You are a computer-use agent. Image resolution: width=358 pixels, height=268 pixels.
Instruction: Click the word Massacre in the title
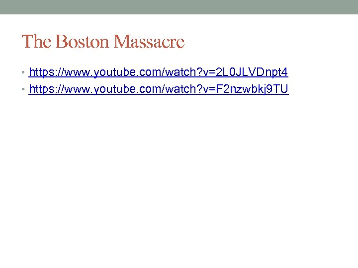[x=149, y=41]
